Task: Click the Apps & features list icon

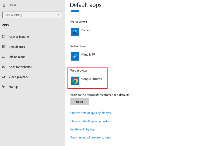Action: coord(4,37)
